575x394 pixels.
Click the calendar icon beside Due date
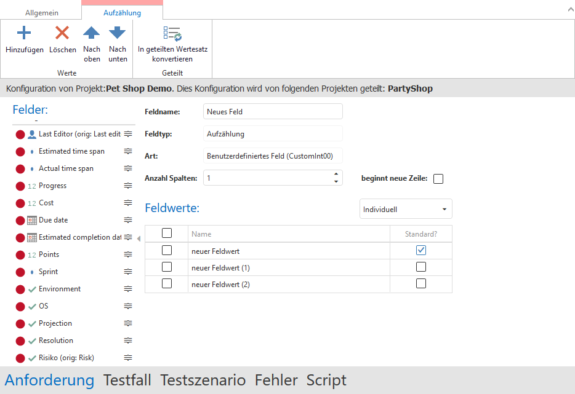32,220
